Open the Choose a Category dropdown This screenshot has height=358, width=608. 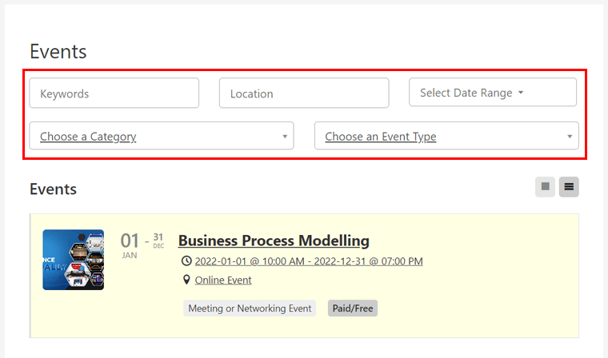click(161, 137)
